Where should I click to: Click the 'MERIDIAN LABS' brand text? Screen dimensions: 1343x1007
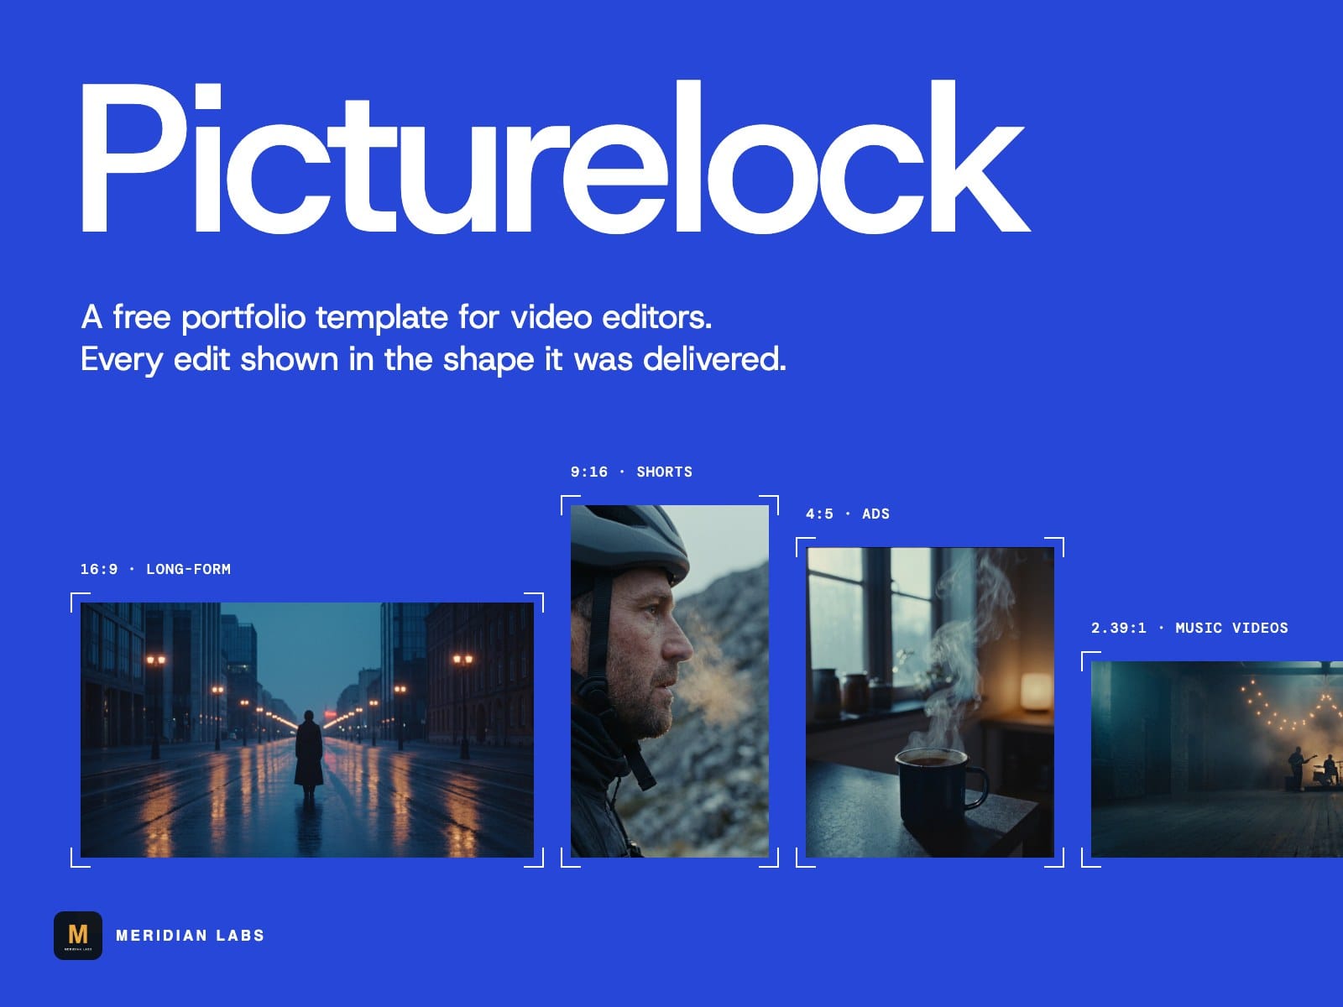(x=191, y=936)
